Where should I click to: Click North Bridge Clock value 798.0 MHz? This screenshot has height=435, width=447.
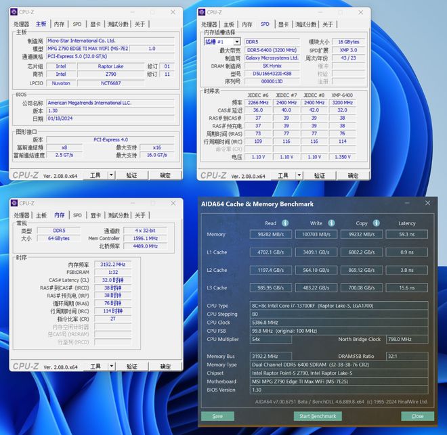[x=407, y=339]
